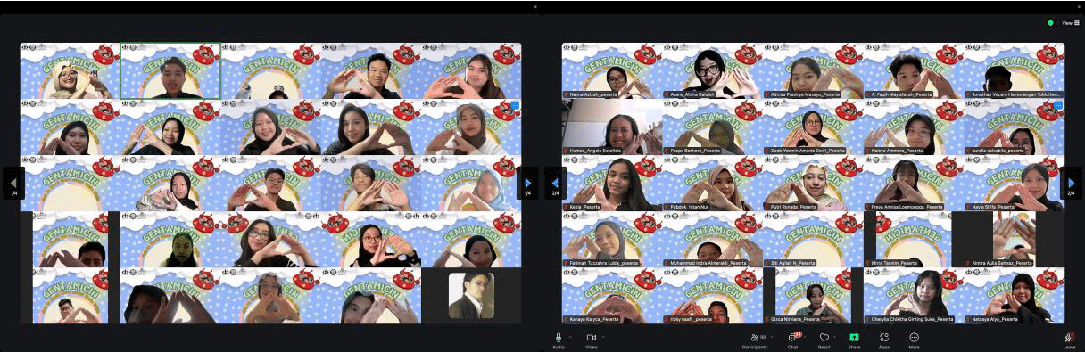Select the suited man profile picture tile
Image resolution: width=1085 pixels, height=352 pixels.
pyautogui.click(x=471, y=296)
